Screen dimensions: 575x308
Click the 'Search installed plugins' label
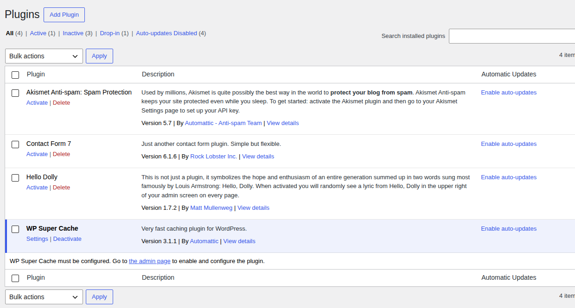pyautogui.click(x=413, y=36)
